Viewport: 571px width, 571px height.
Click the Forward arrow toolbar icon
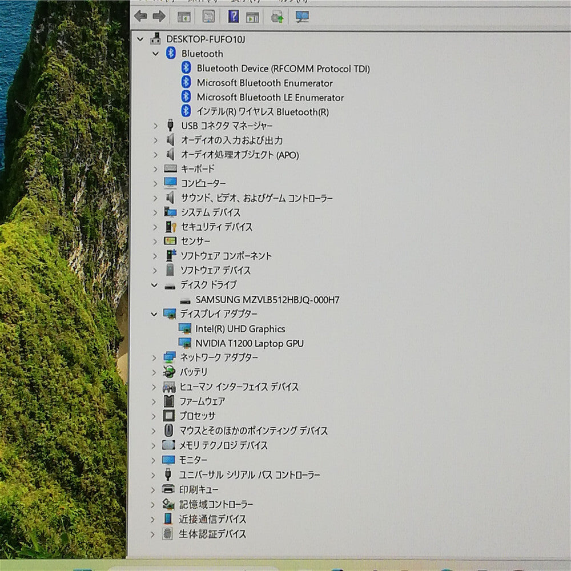158,16
